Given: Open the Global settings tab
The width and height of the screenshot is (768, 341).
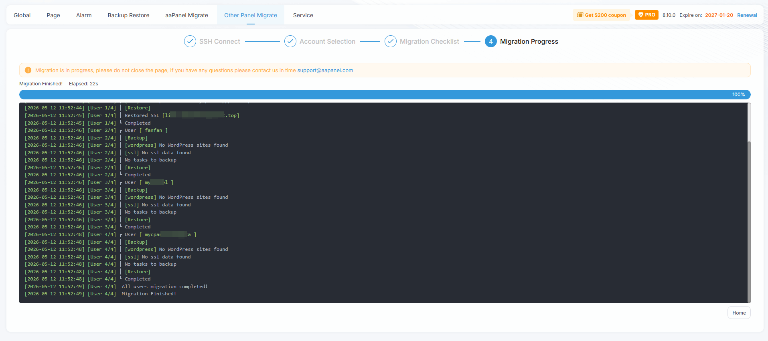Looking at the screenshot, I should (22, 15).
